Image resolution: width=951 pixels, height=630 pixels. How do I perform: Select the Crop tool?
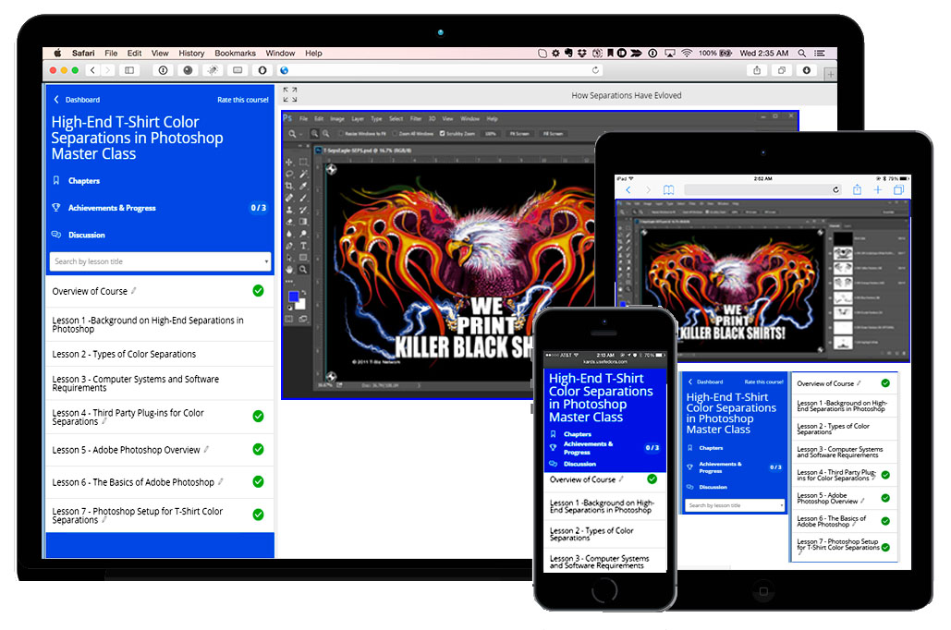tap(289, 187)
